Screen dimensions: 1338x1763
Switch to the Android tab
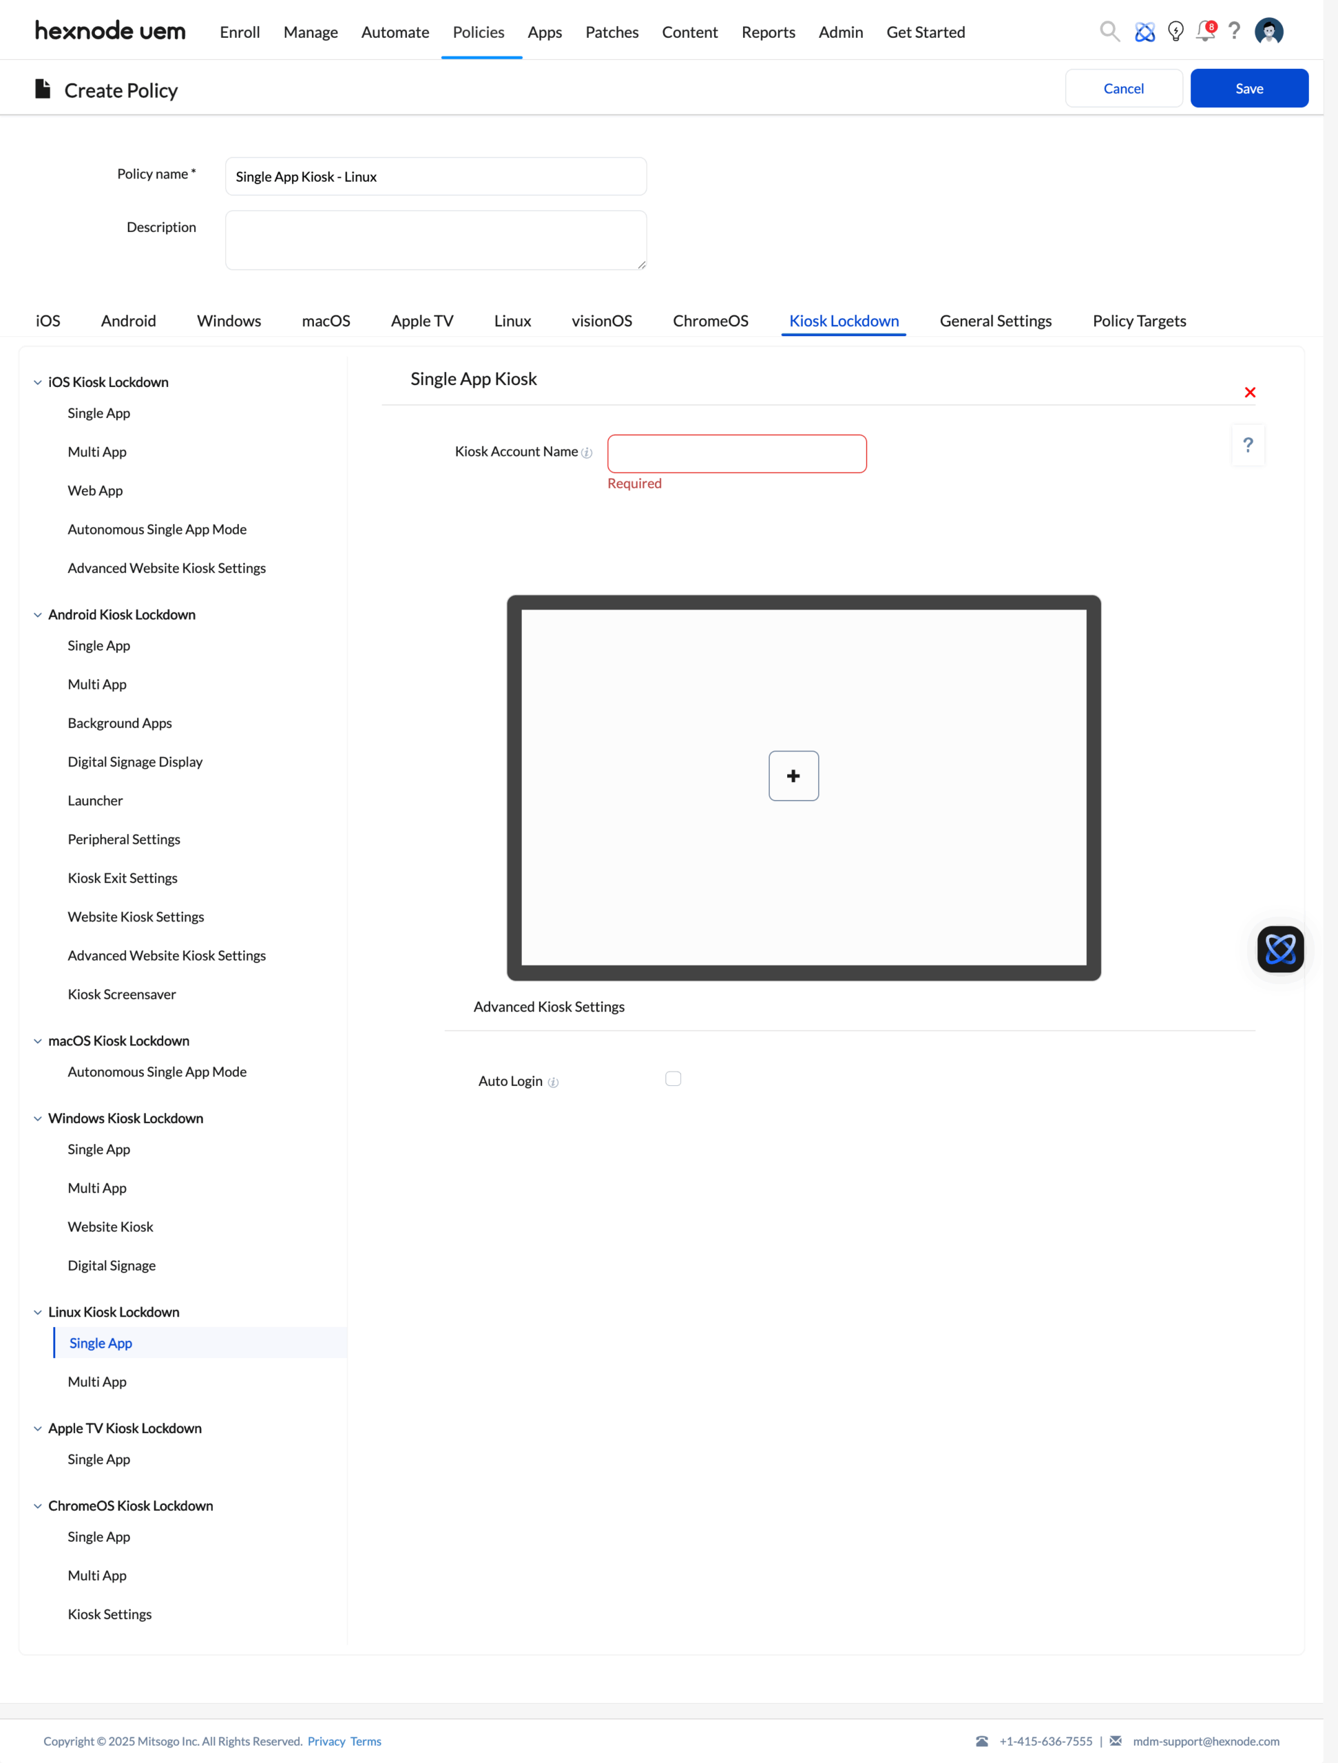pyautogui.click(x=128, y=320)
